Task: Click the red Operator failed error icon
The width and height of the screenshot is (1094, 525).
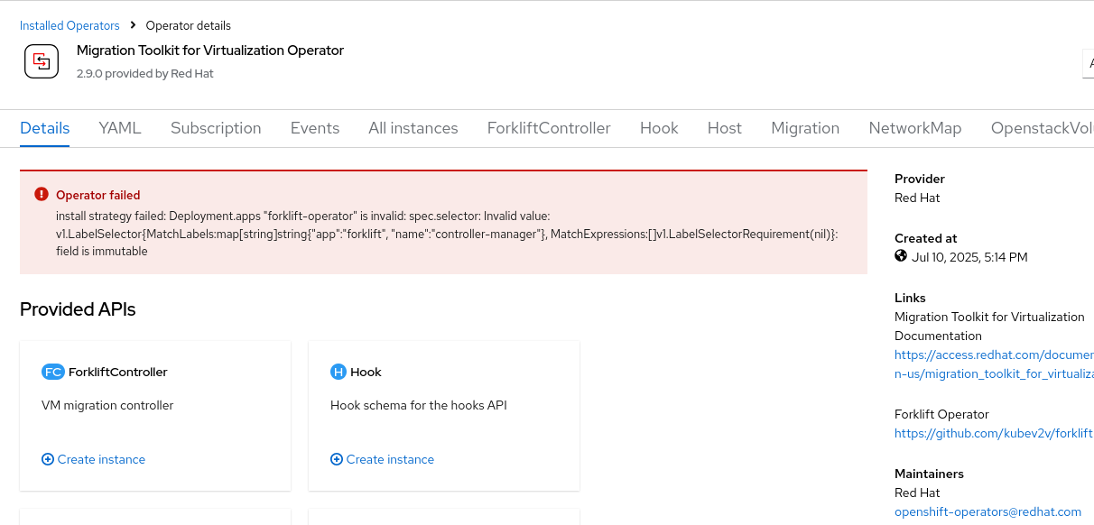Action: [42, 194]
